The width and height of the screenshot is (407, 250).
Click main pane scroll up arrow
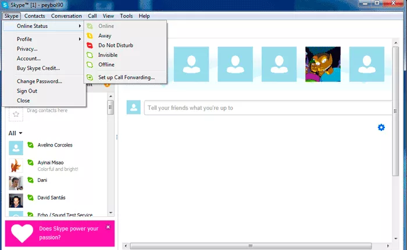click(395, 43)
